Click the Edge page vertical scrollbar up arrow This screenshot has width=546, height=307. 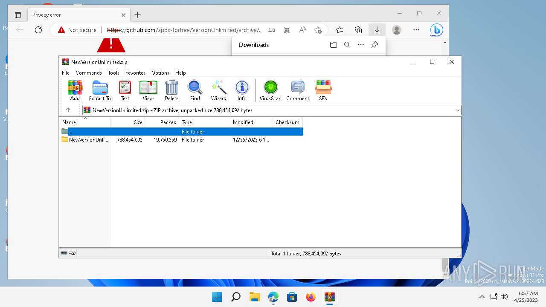point(445,43)
